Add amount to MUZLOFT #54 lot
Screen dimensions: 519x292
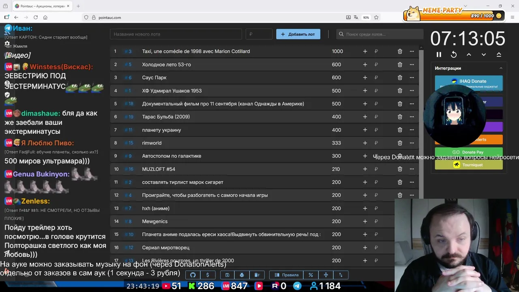coord(365,169)
